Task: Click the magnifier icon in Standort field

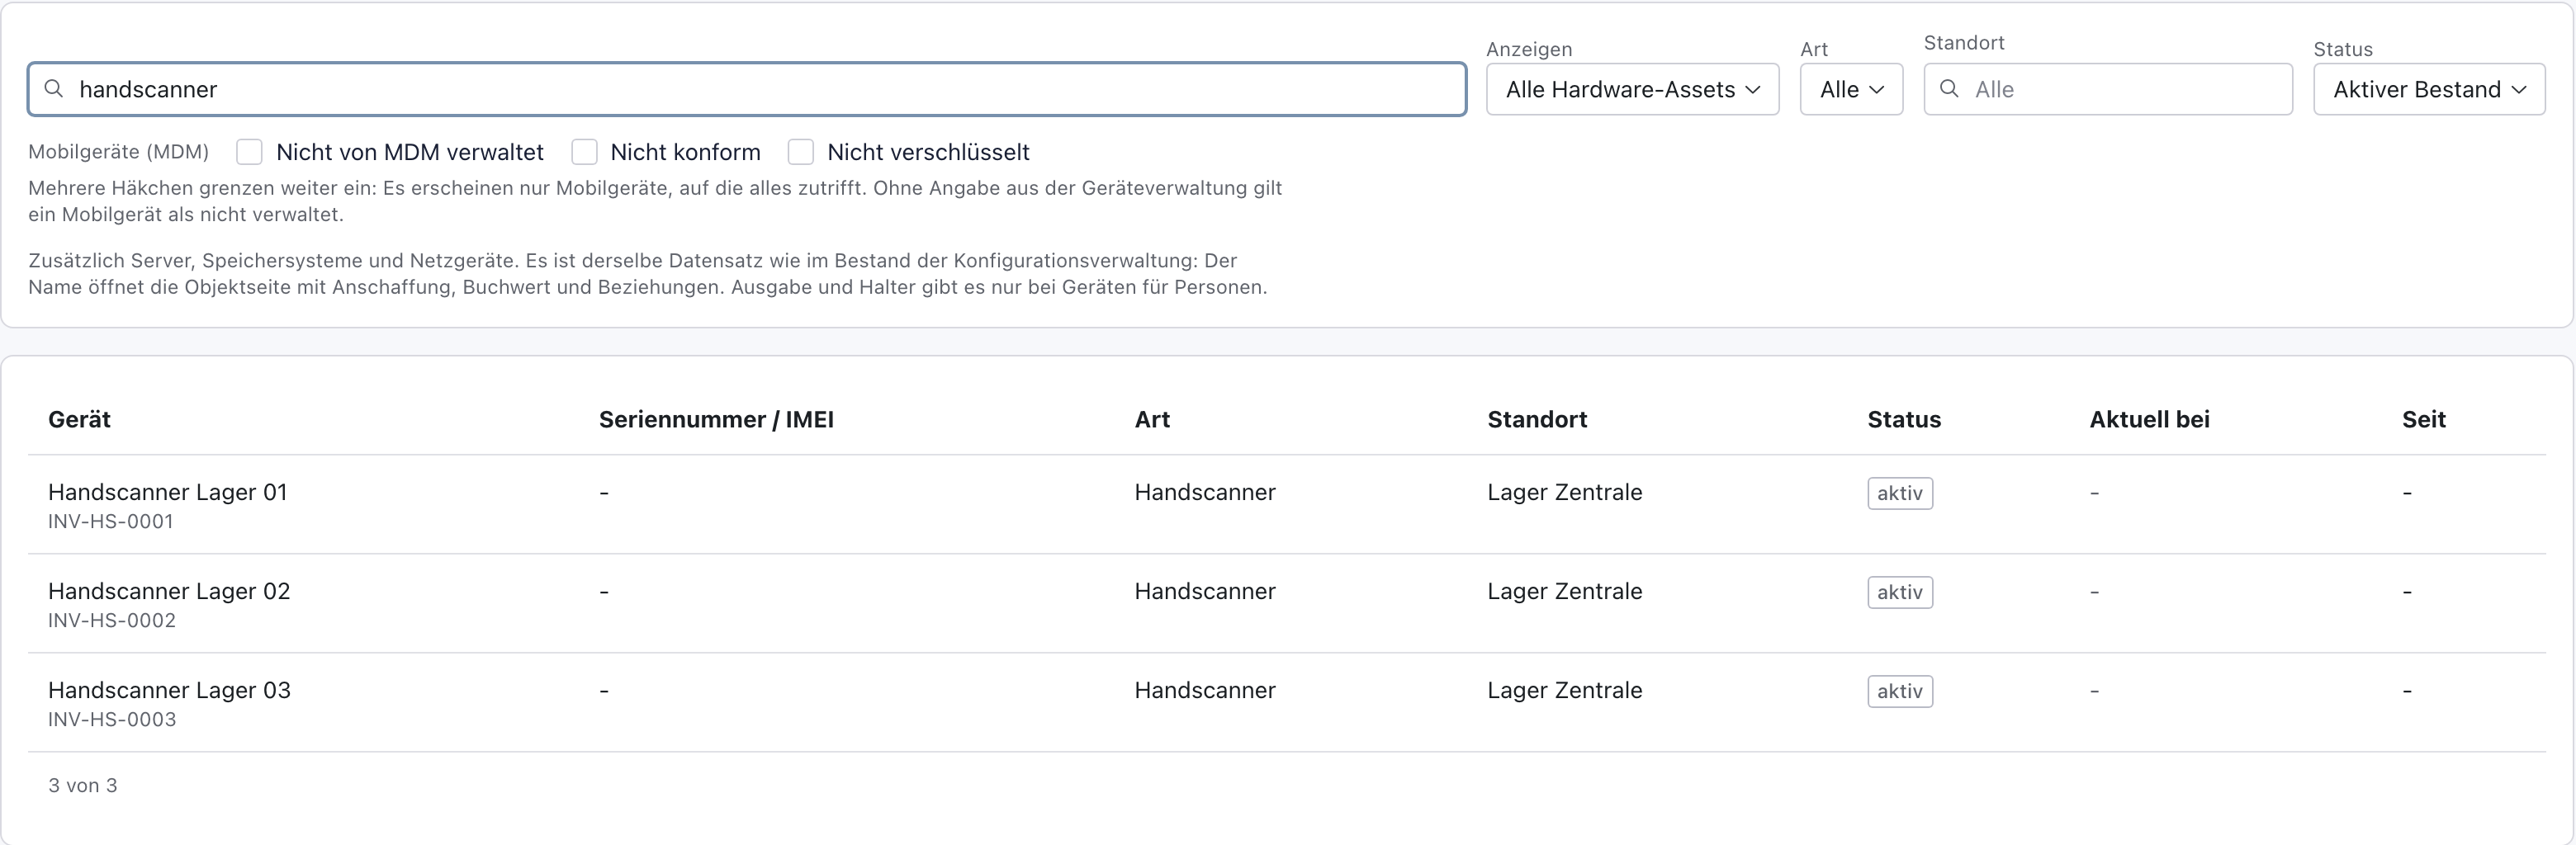Action: point(1949,89)
